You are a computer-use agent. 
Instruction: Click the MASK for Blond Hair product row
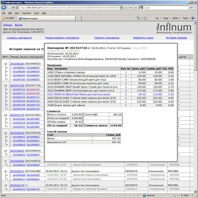coord(111,94)
